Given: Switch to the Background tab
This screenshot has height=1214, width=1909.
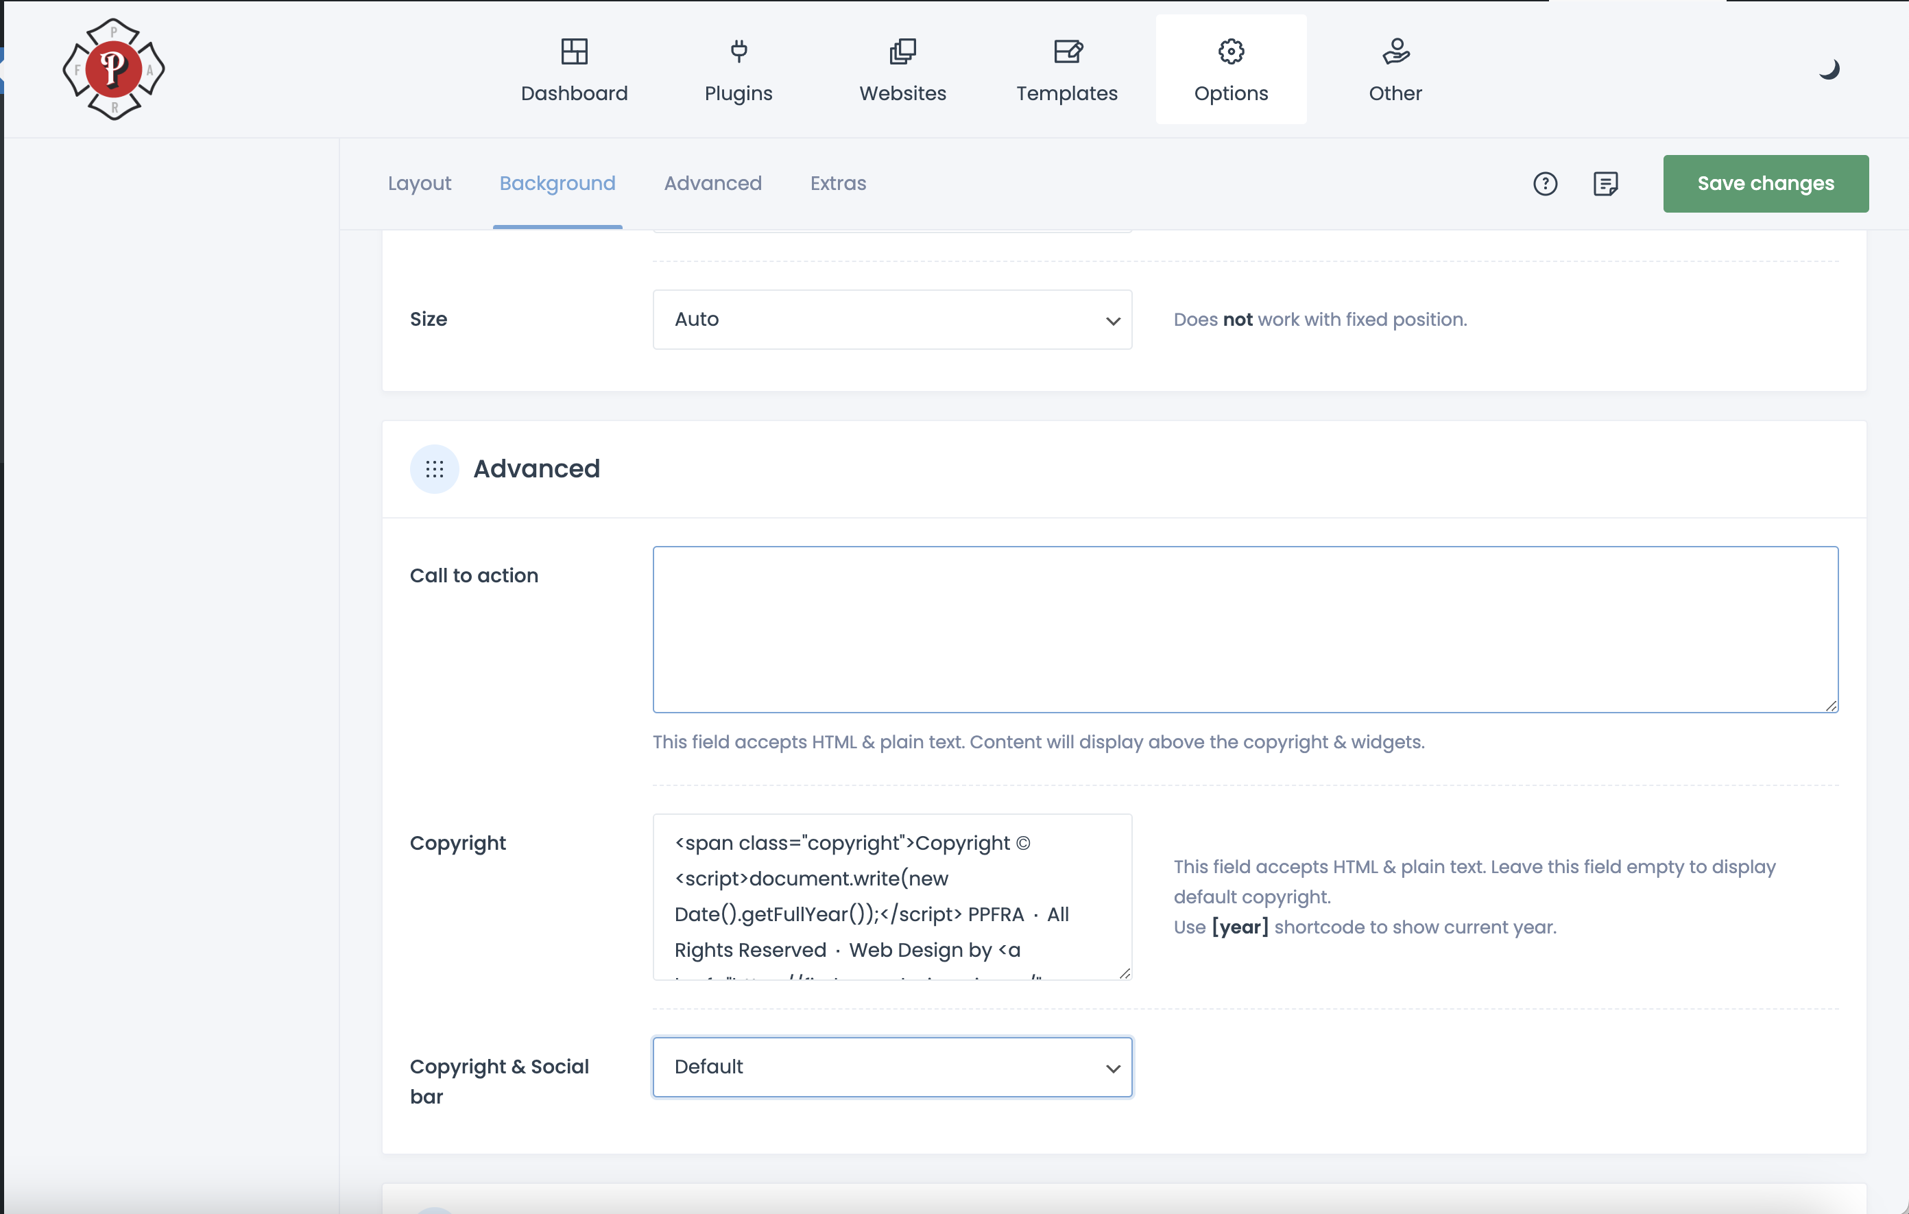Looking at the screenshot, I should tap(557, 183).
